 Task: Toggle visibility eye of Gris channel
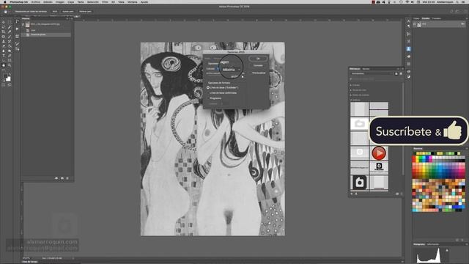415,24
